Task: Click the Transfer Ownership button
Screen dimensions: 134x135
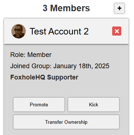Action: click(66, 122)
